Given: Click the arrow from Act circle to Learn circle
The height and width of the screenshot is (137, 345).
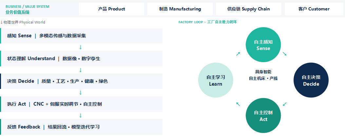Looking at the screenshot, I should pos(238,104).
